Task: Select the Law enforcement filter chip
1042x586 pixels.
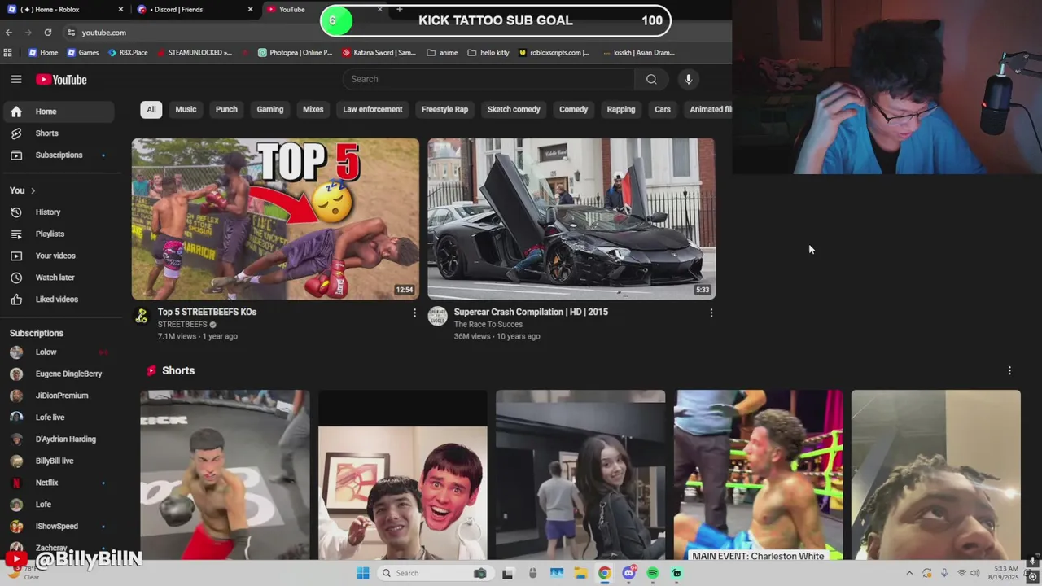Action: [373, 109]
